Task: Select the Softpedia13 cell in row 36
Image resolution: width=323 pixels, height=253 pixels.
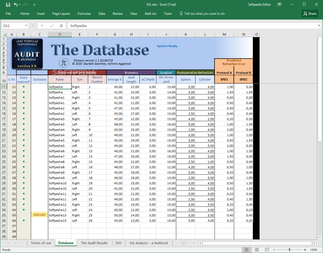Action: point(60,221)
